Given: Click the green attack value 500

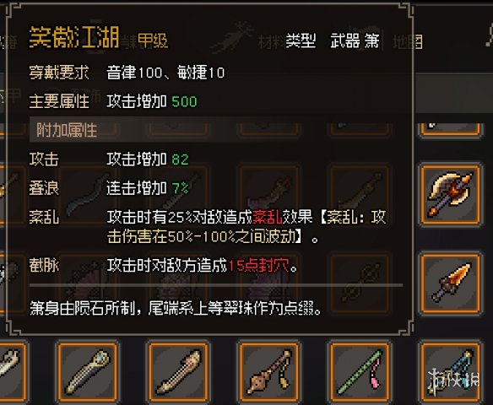Looking at the screenshot, I should pyautogui.click(x=185, y=101).
